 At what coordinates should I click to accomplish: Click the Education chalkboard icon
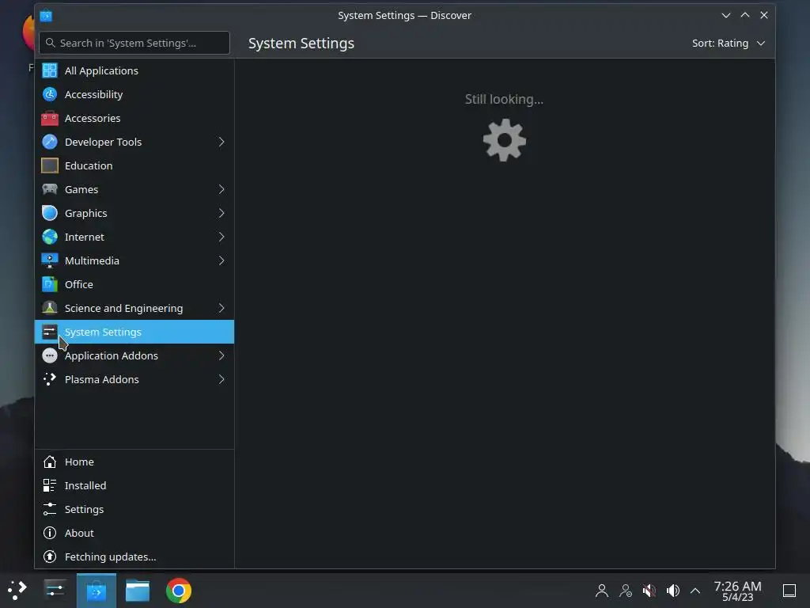click(50, 165)
